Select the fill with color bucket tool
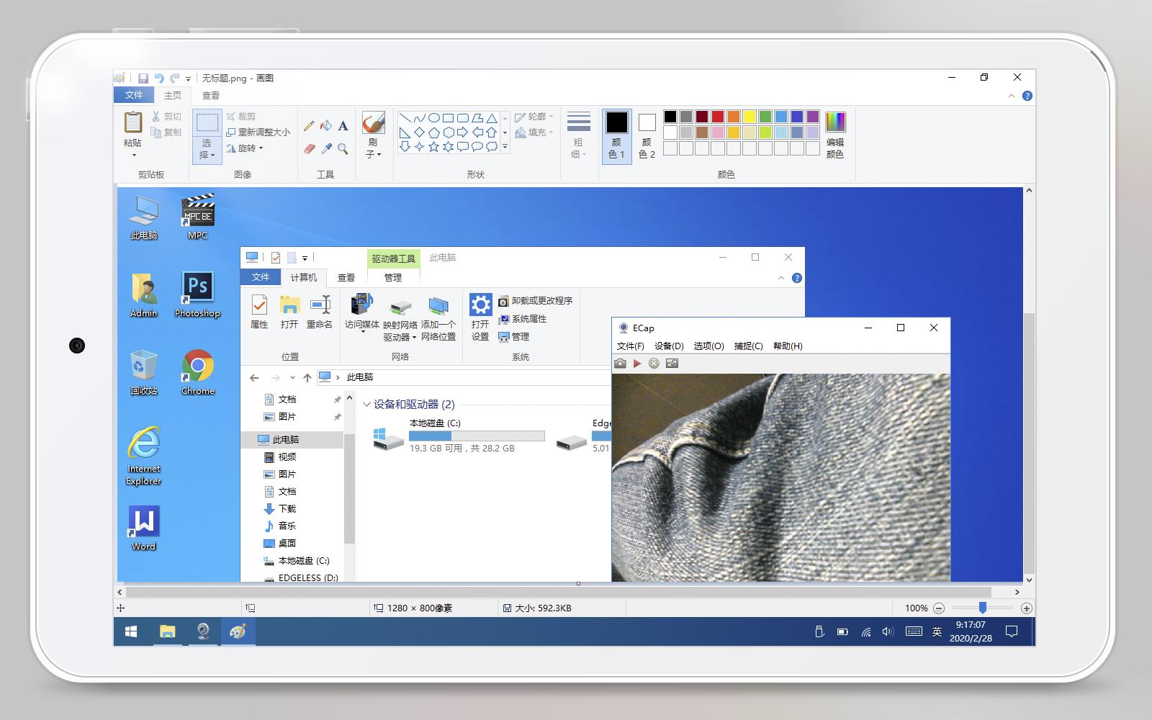 pos(325,125)
